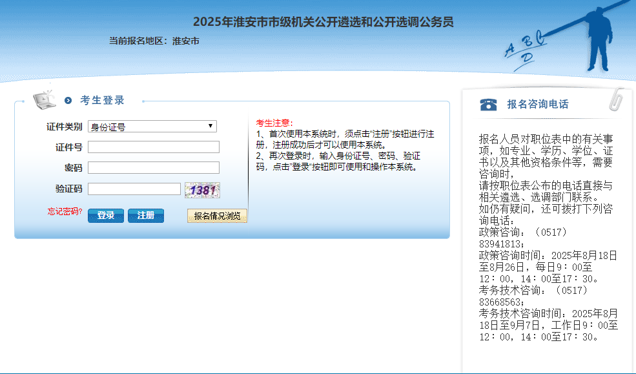Viewport: 636px width, 374px height.
Task: Click into the 密码 password field
Action: click(x=154, y=168)
